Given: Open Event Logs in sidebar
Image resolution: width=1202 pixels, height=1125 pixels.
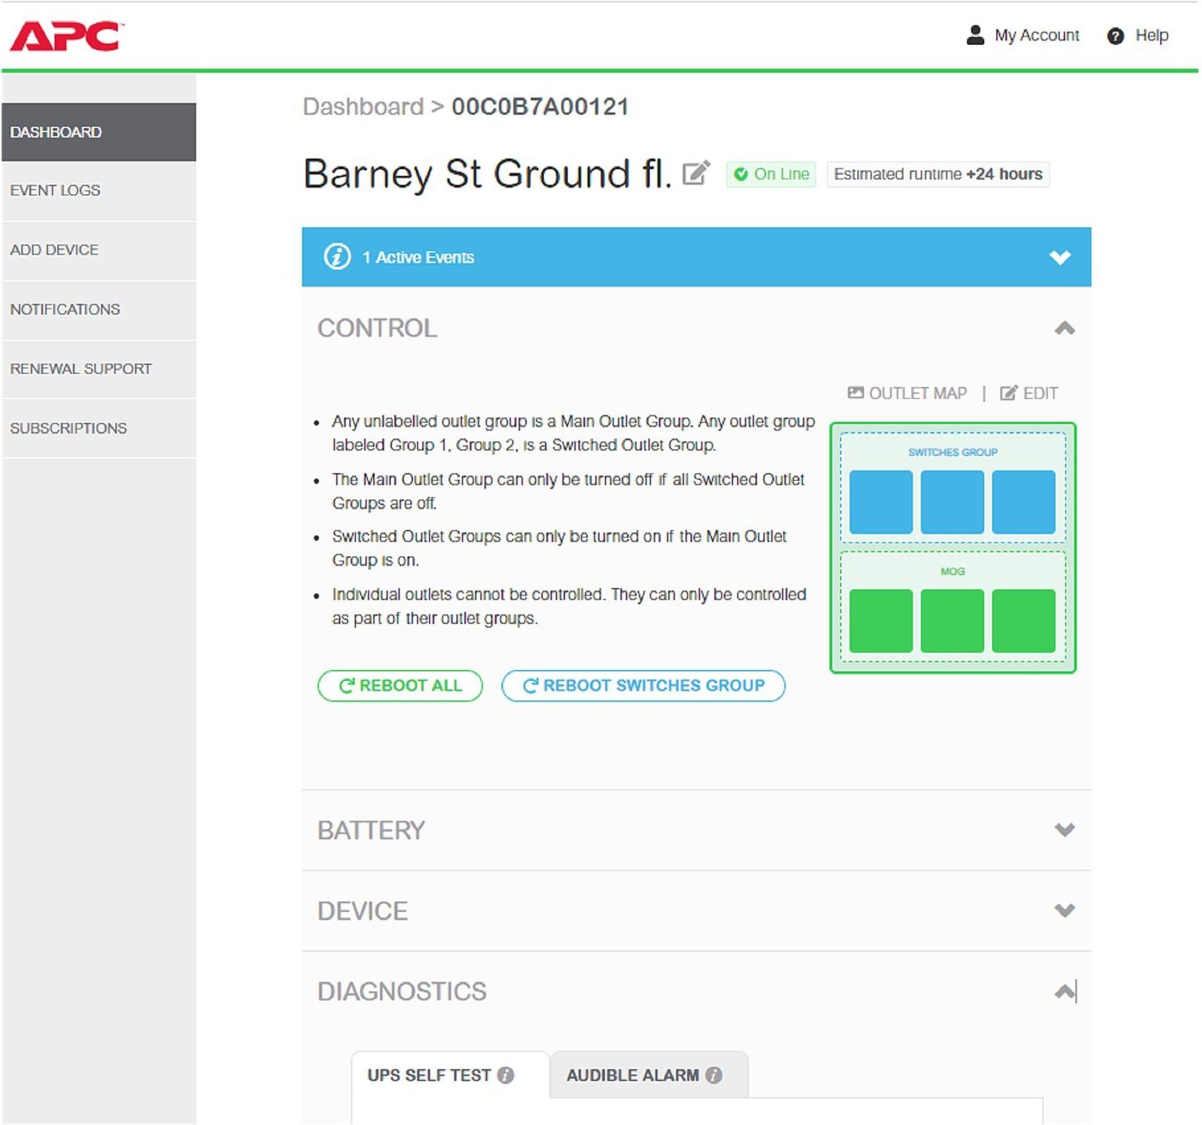Looking at the screenshot, I should pyautogui.click(x=55, y=191).
